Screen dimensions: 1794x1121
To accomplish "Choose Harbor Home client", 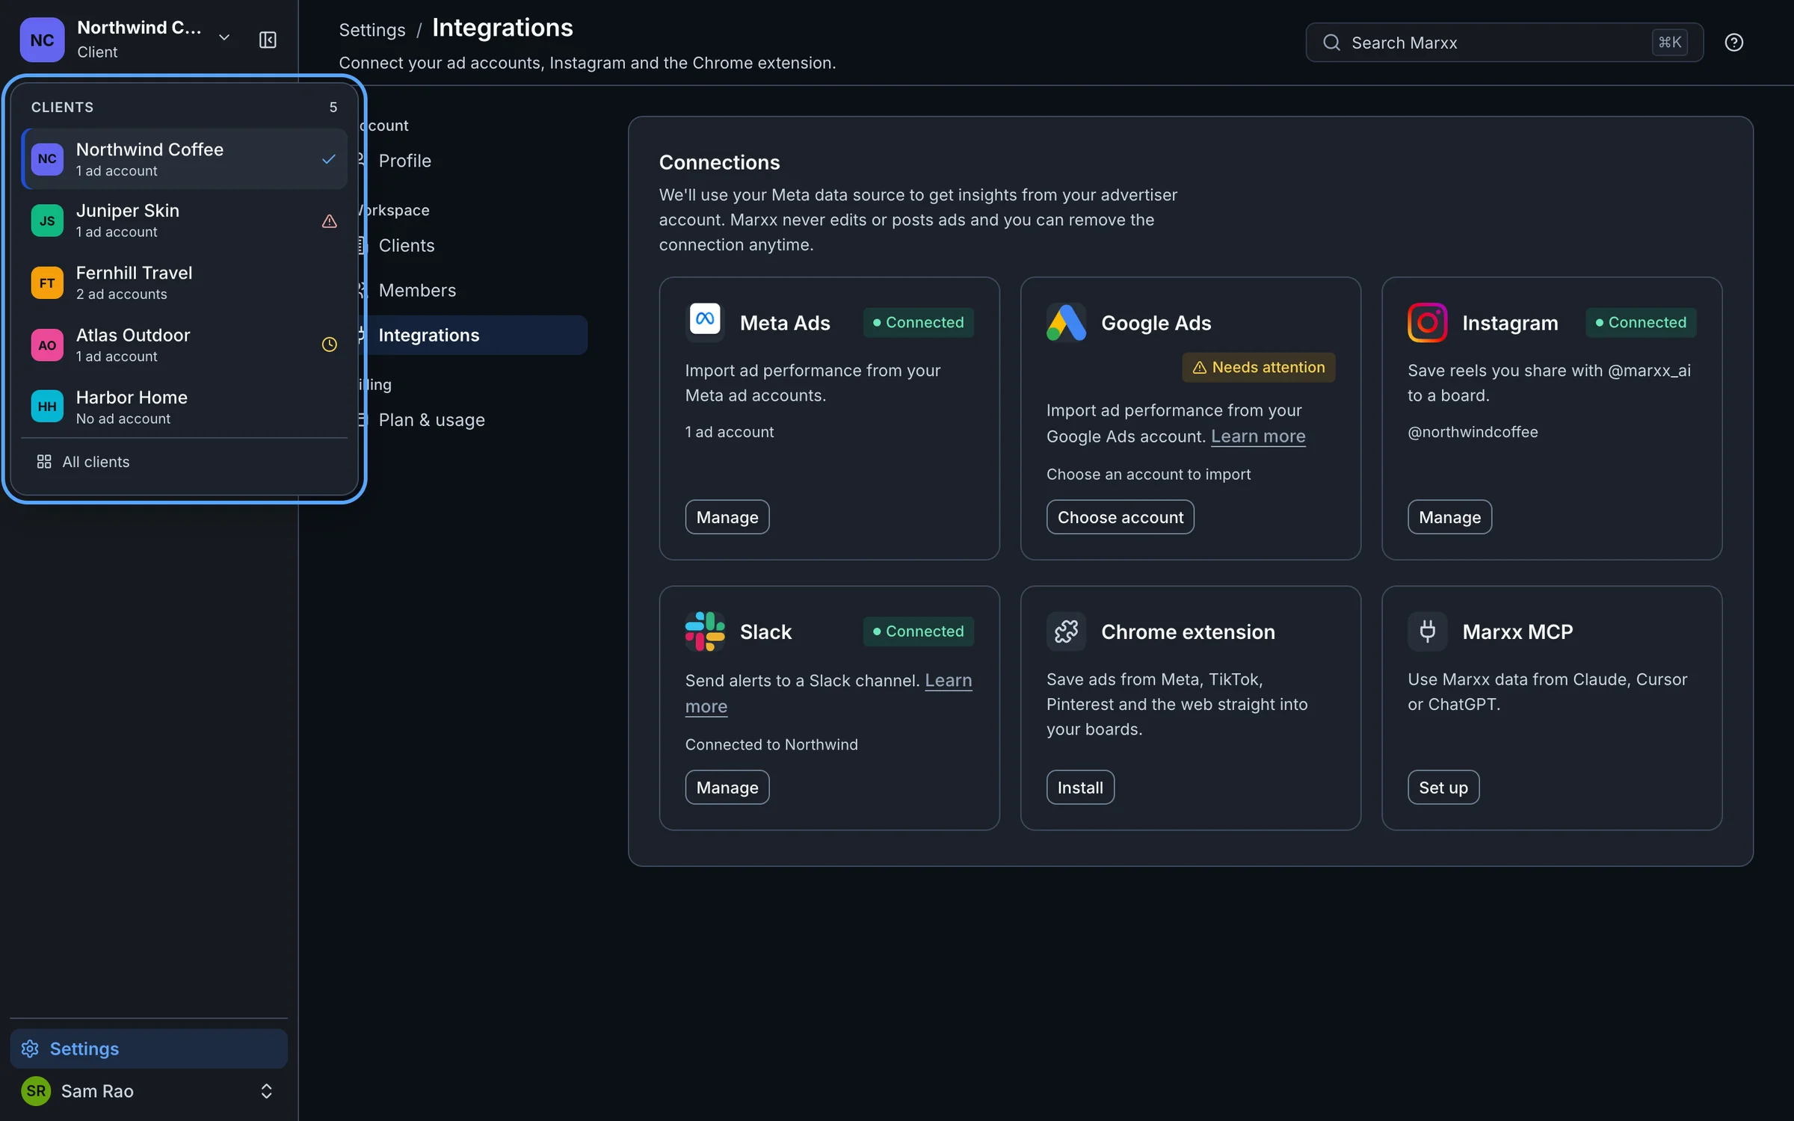I will coord(185,407).
